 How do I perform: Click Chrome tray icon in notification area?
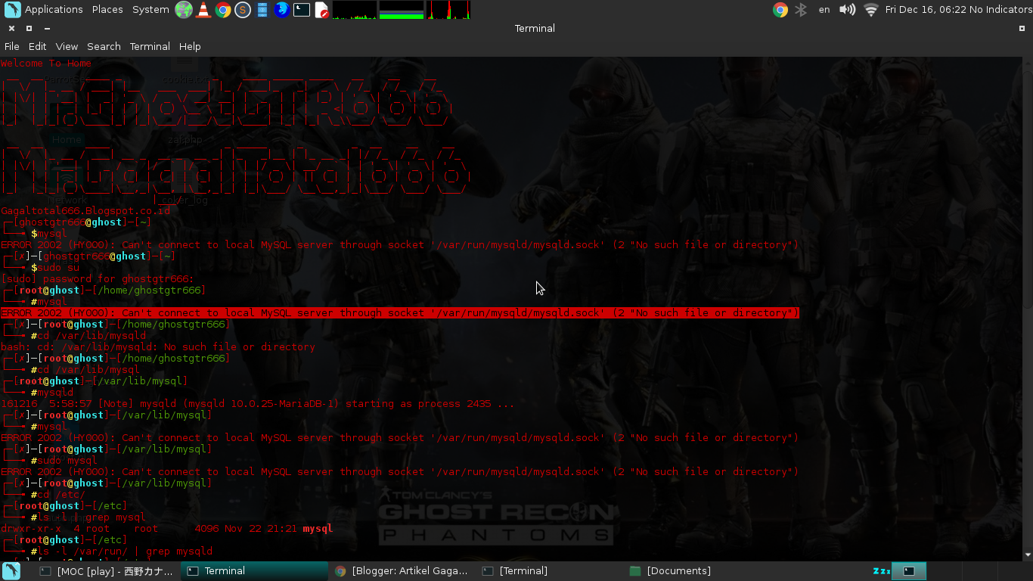[780, 10]
